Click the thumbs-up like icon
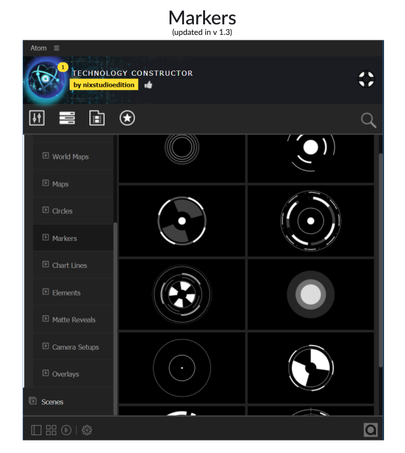The height and width of the screenshot is (453, 405). pyautogui.click(x=148, y=85)
